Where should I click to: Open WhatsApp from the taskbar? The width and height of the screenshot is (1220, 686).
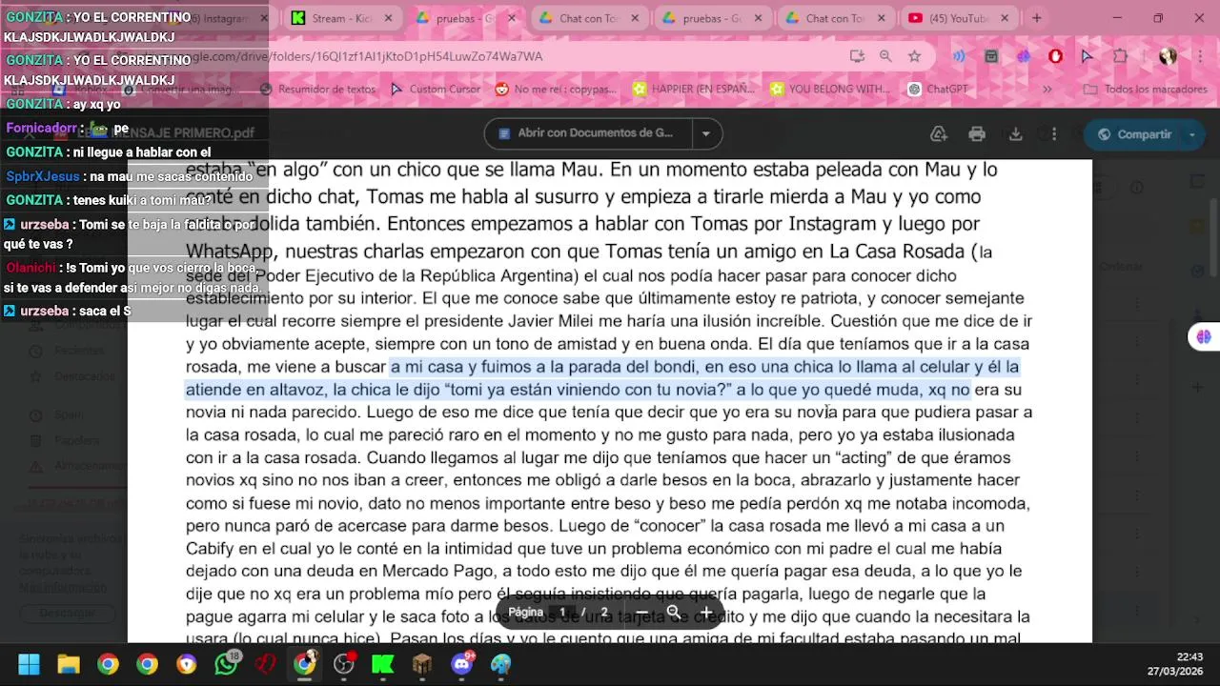pyautogui.click(x=226, y=664)
